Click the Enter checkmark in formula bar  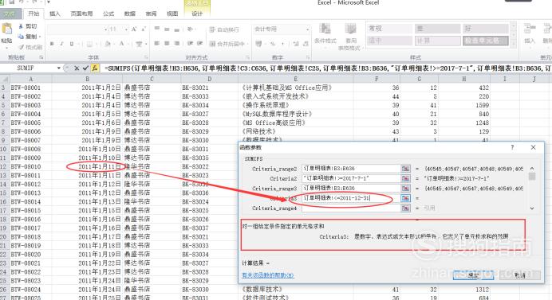point(85,68)
